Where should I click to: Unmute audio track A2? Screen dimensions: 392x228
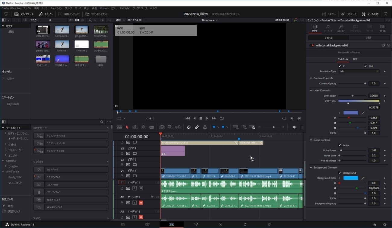(141, 203)
